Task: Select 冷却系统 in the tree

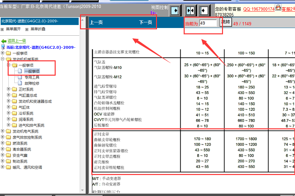Action: pos(26,113)
